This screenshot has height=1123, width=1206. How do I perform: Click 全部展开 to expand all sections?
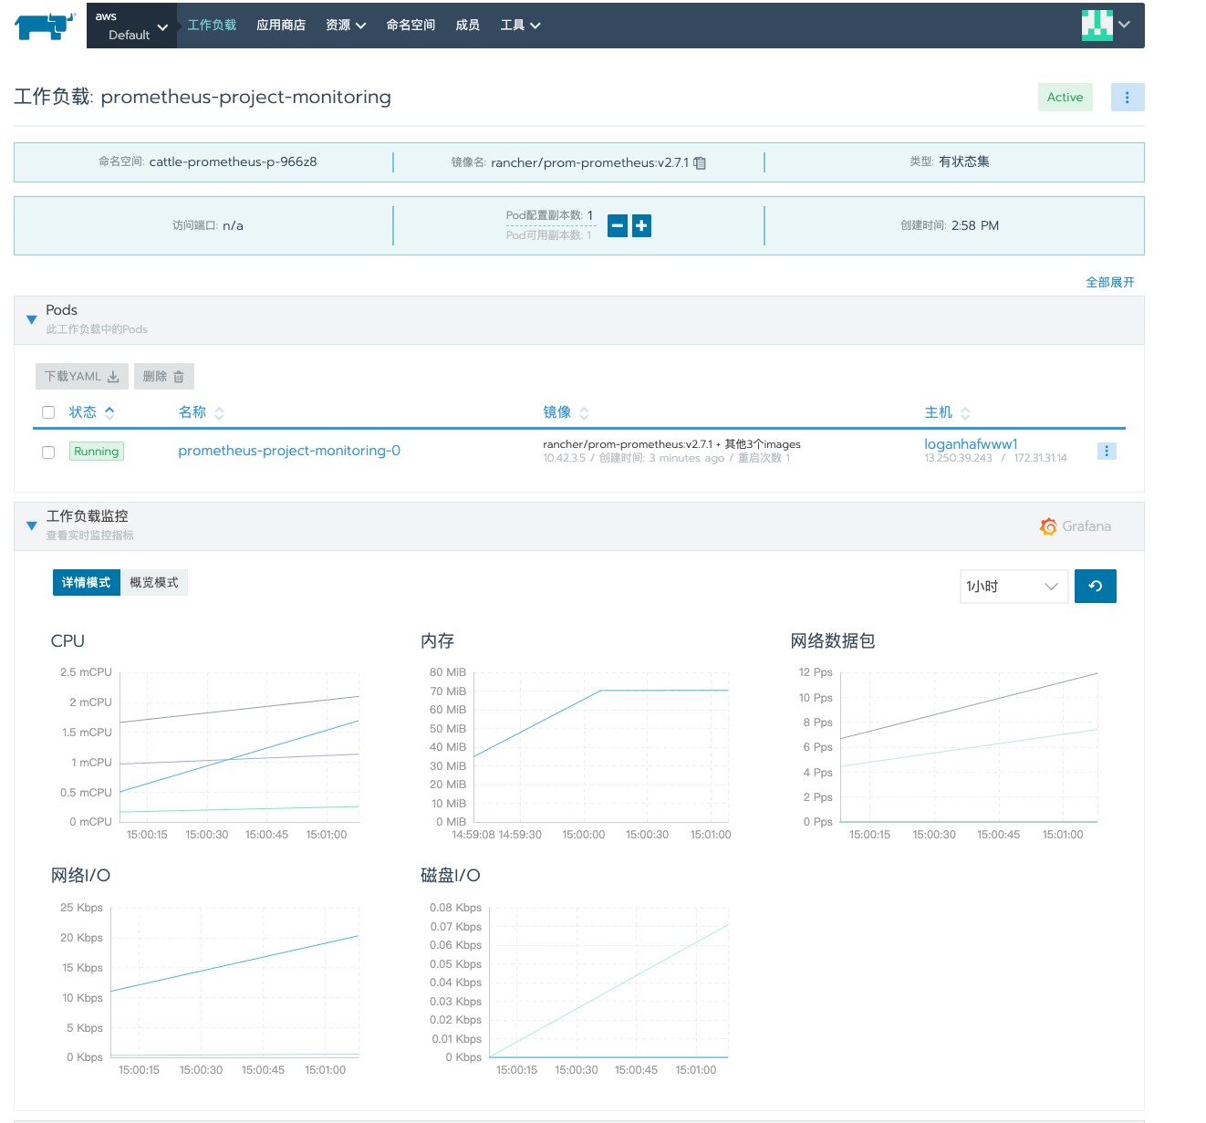coord(1110,283)
